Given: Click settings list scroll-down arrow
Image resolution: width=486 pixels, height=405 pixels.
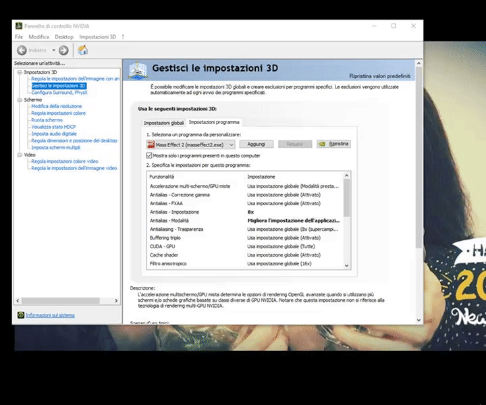Looking at the screenshot, I should [x=346, y=265].
